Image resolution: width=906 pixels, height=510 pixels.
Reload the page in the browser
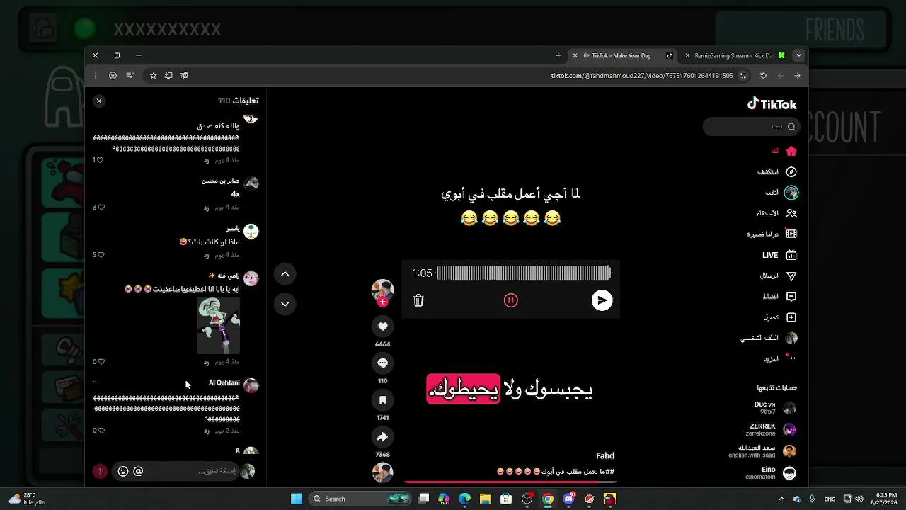(763, 76)
